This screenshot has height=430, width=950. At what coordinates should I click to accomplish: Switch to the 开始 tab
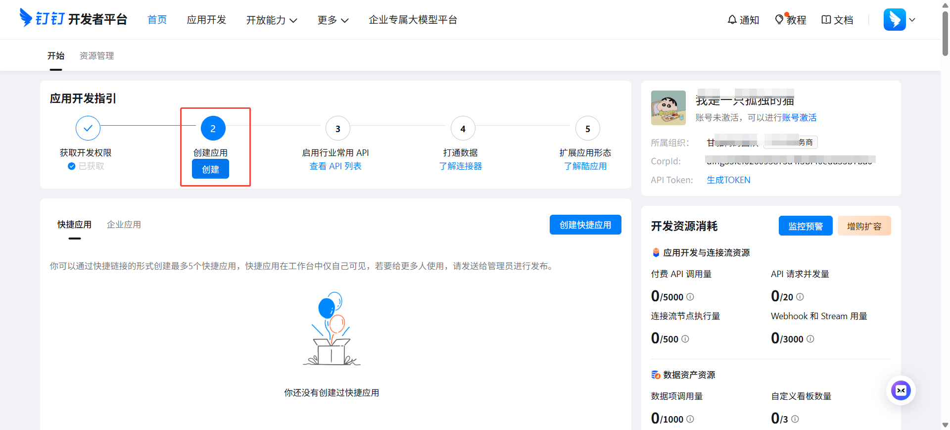(56, 56)
